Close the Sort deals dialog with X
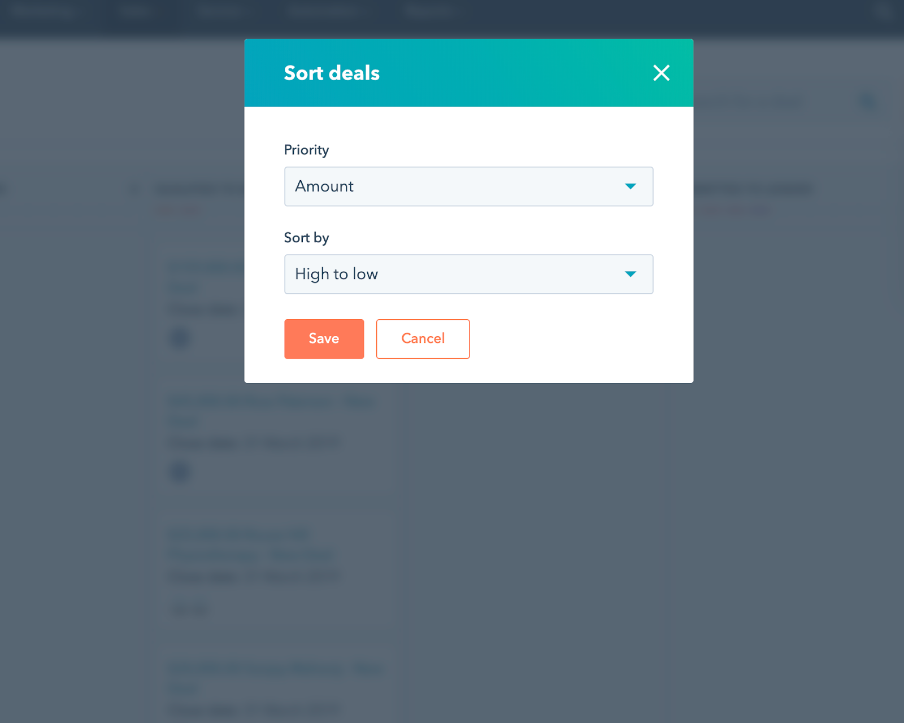Screen dimensions: 904x723 coord(661,73)
